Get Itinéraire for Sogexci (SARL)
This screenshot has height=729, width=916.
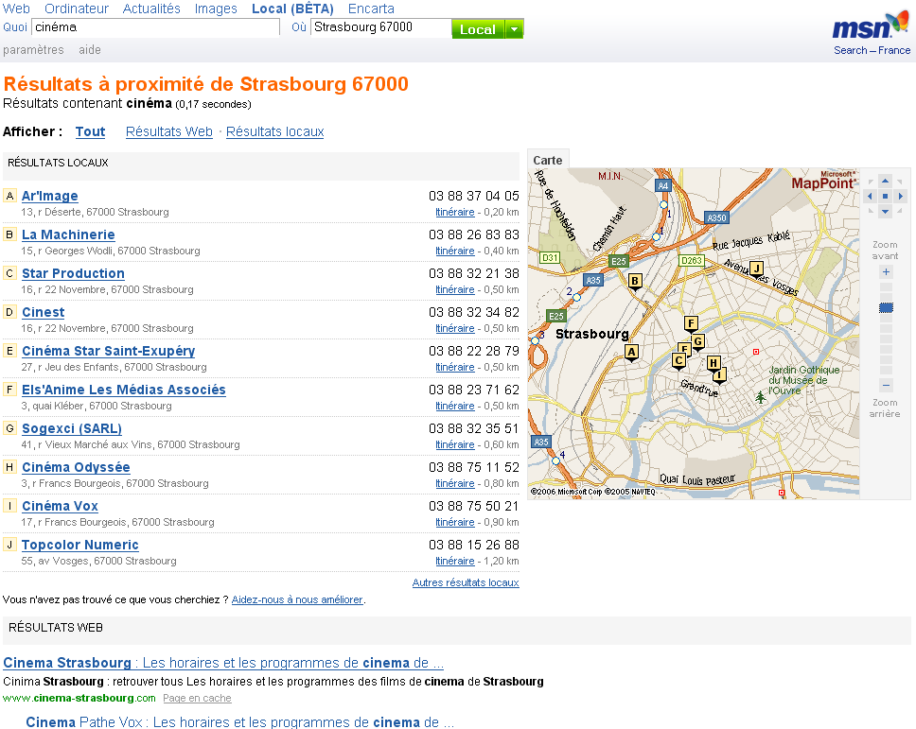454,444
